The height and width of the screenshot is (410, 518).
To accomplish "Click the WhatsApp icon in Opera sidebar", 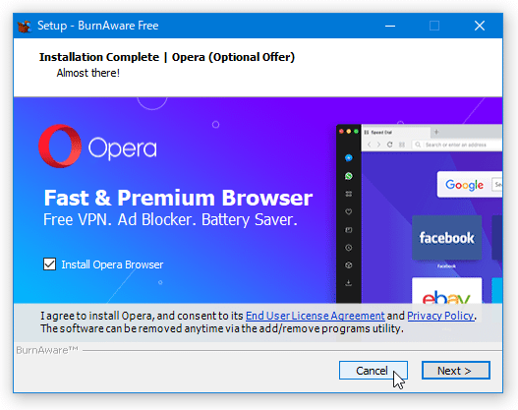I will (349, 176).
